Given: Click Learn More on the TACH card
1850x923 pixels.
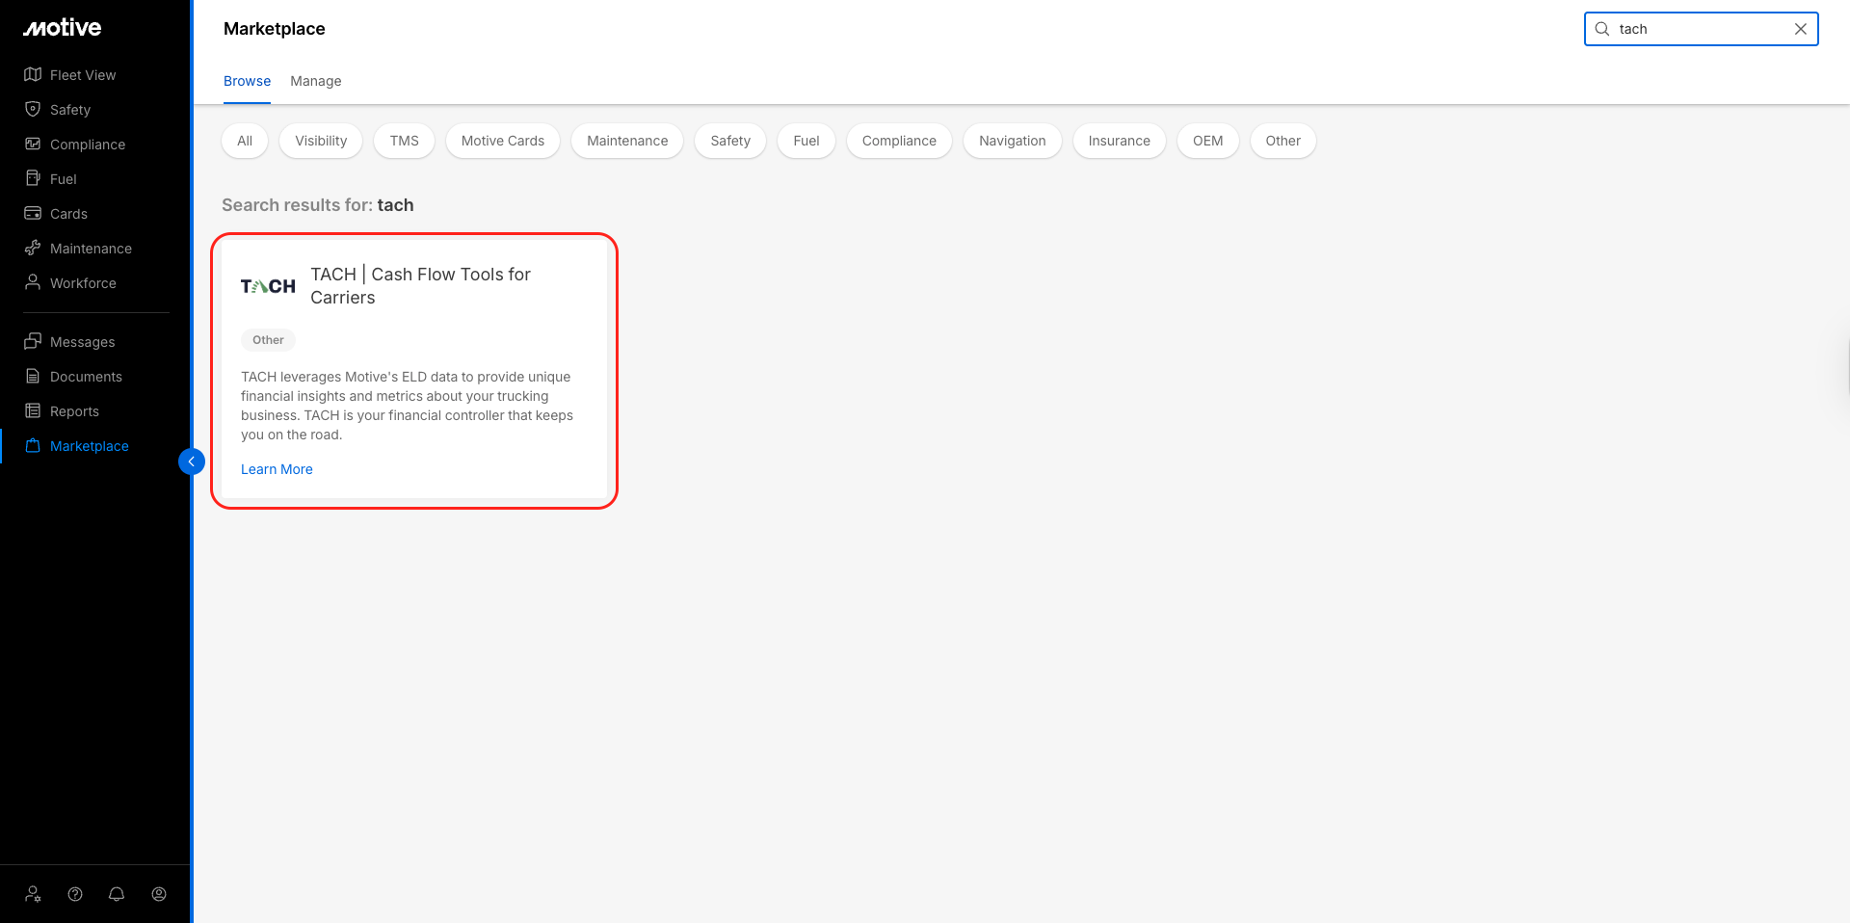Looking at the screenshot, I should tap(277, 469).
